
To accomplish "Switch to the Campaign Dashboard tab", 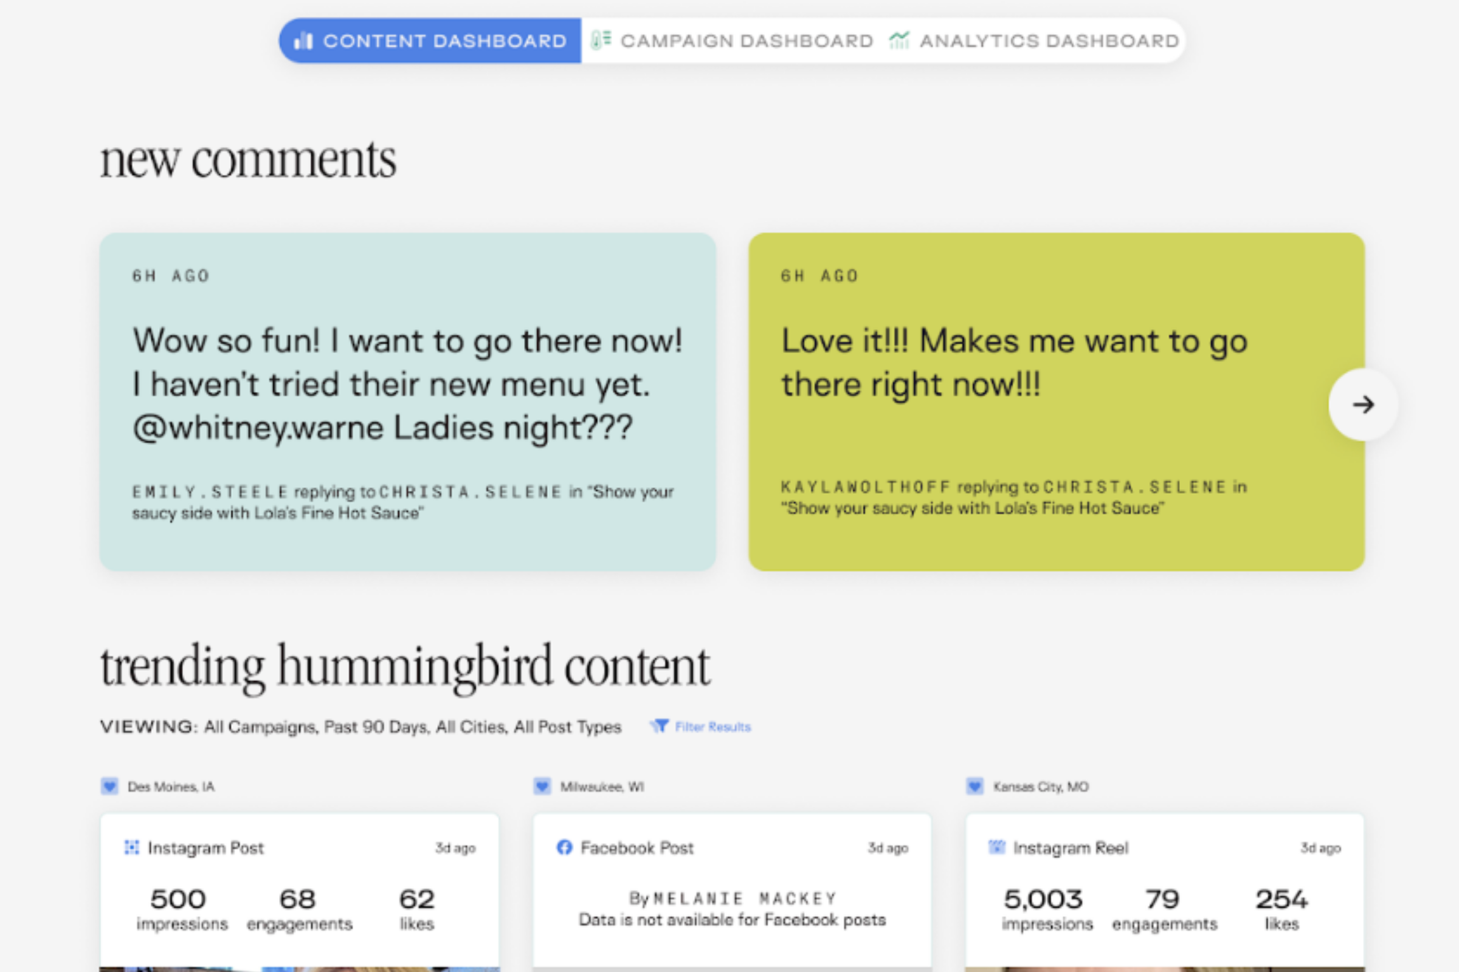I will point(747,41).
